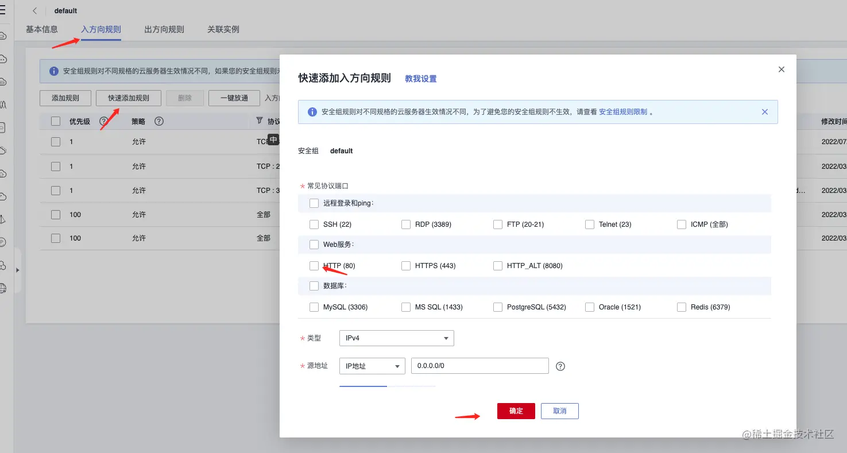847x453 pixels.
Task: Tick the checkbox of the TCP : 3 rule row
Action: click(x=56, y=191)
